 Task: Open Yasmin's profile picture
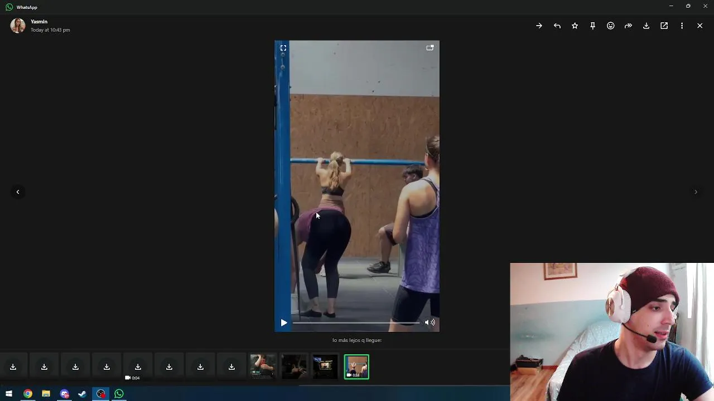pyautogui.click(x=18, y=26)
